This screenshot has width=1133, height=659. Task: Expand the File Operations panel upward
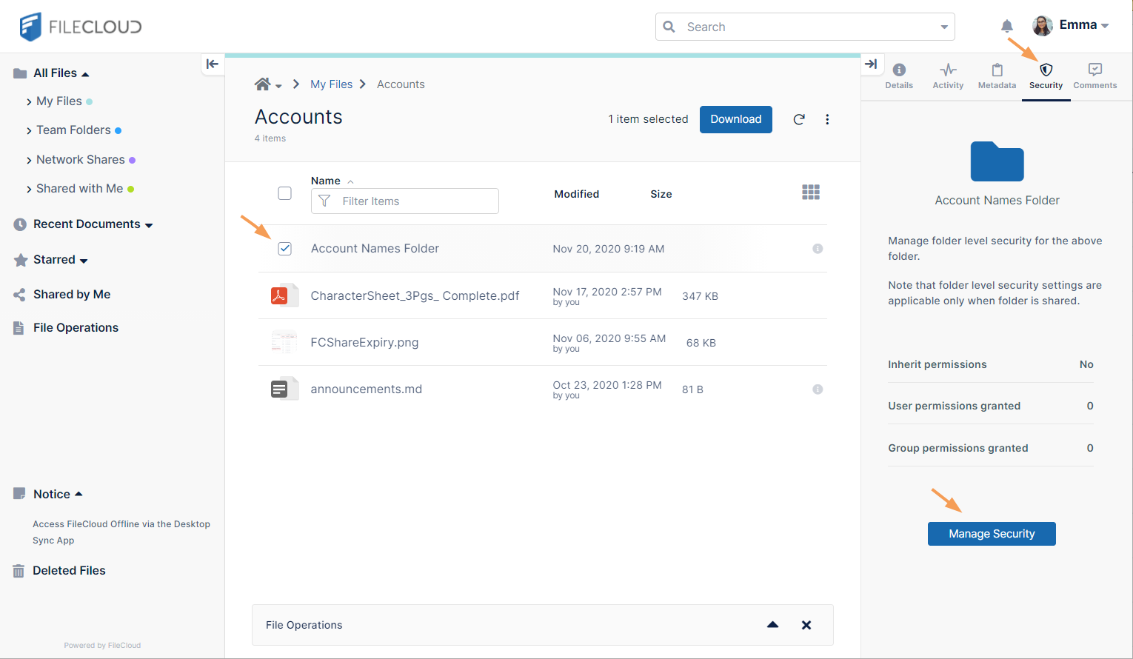coord(772,625)
